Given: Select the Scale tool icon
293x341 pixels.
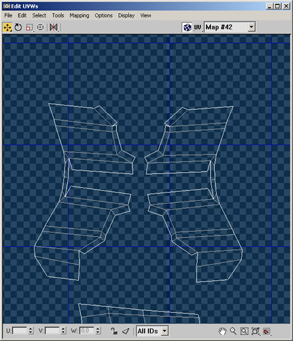Looking at the screenshot, I should pos(29,28).
